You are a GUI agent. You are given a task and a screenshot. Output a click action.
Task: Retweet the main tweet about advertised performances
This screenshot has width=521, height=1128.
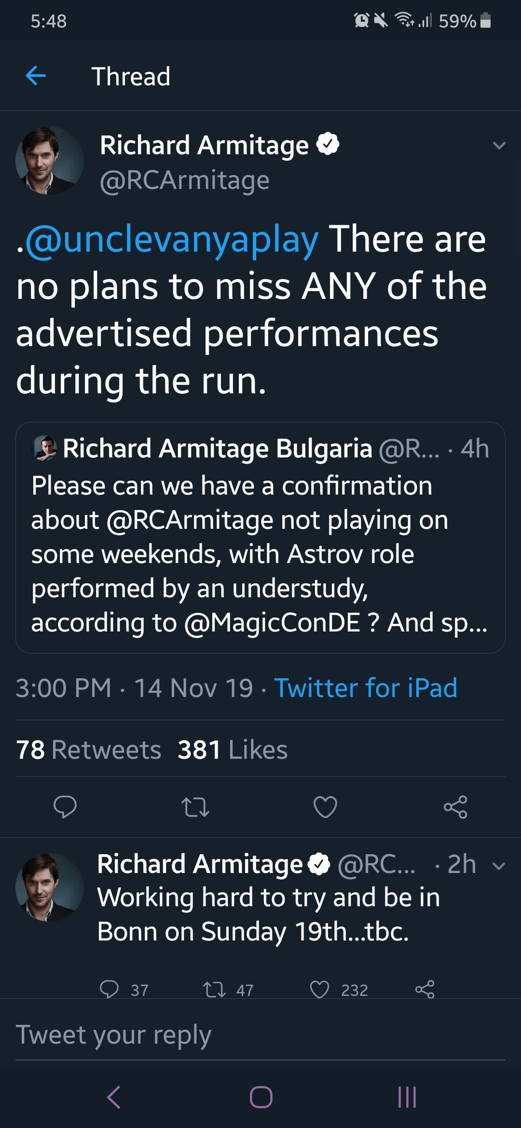[x=195, y=807]
